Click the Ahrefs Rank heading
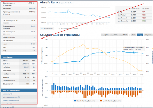Screen dimensions: 153x108 (x=49, y=3)
